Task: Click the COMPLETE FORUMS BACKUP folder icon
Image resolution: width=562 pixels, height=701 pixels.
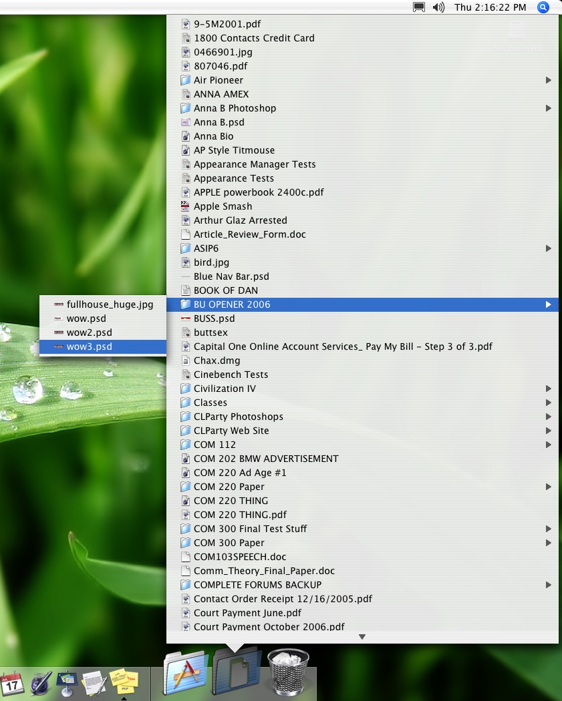Action: 186,585
